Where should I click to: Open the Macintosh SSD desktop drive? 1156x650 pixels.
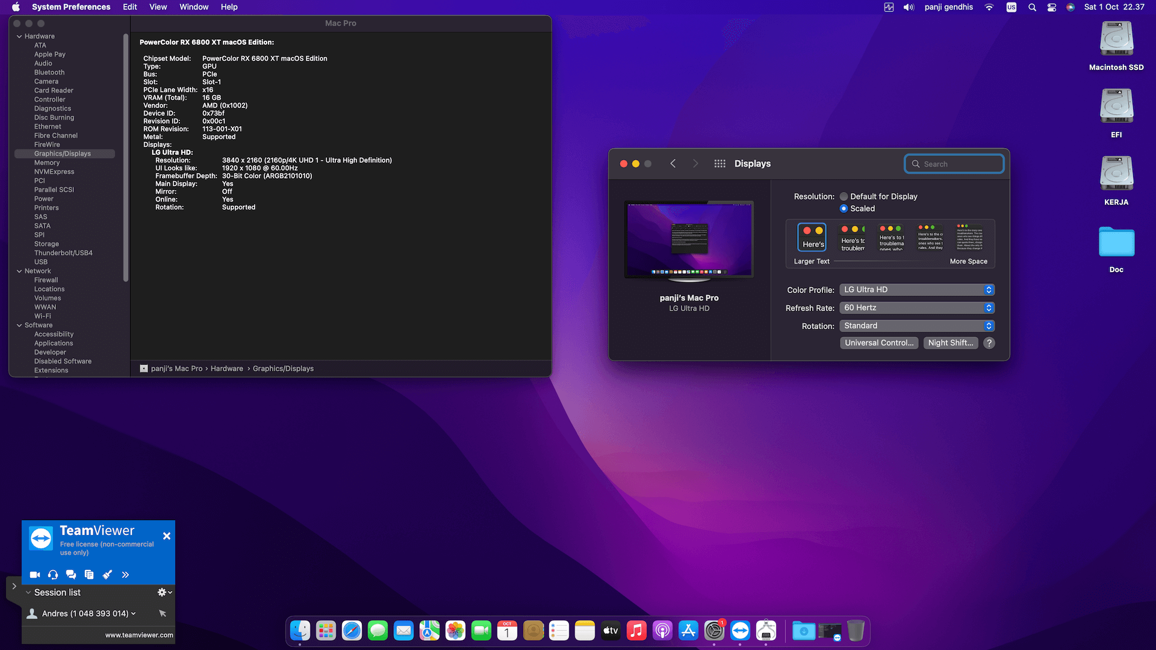point(1116,46)
